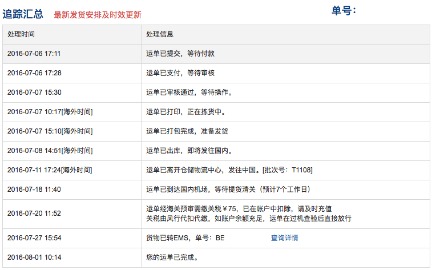
Task: Click the 关税由风行代扣代缴 notice line
Action: click(248, 219)
